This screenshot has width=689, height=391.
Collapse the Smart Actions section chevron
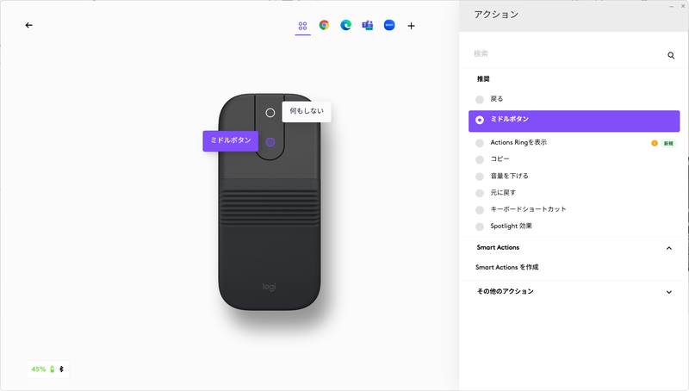669,248
